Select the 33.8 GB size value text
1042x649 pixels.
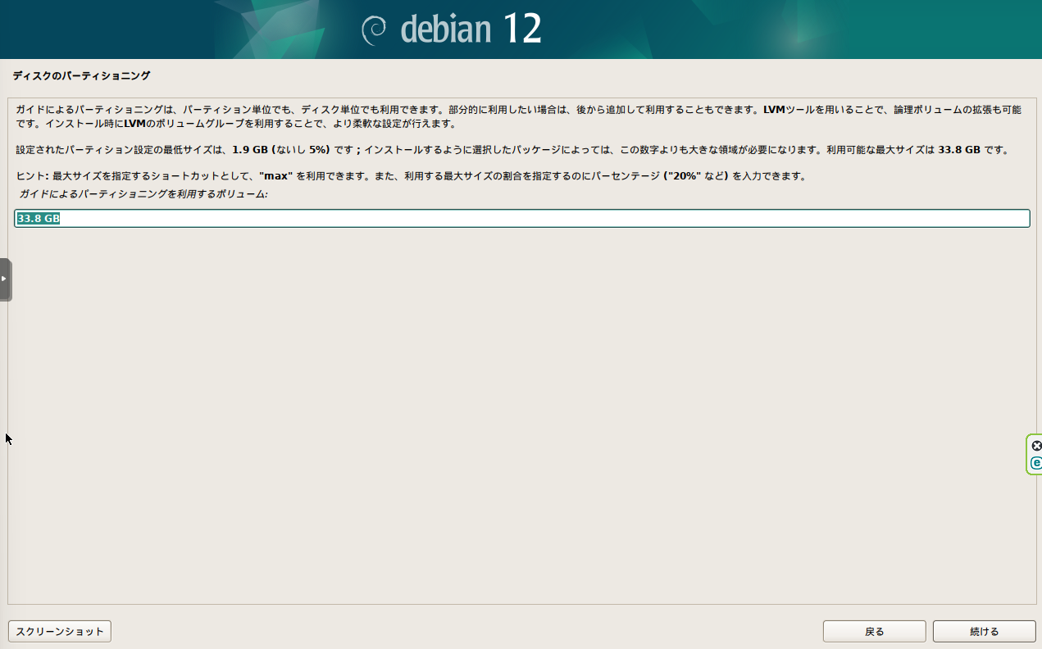point(36,218)
